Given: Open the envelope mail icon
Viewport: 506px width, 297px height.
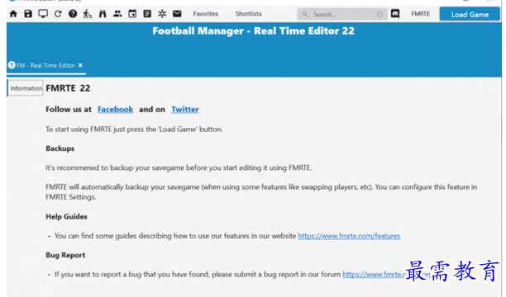Looking at the screenshot, I should (x=177, y=14).
